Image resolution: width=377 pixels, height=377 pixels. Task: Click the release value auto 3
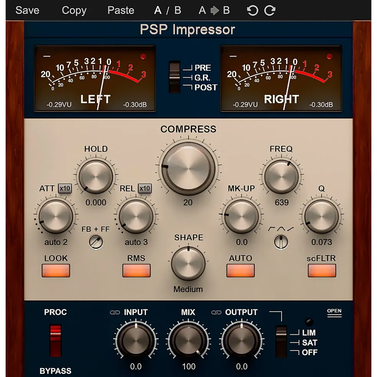136,242
